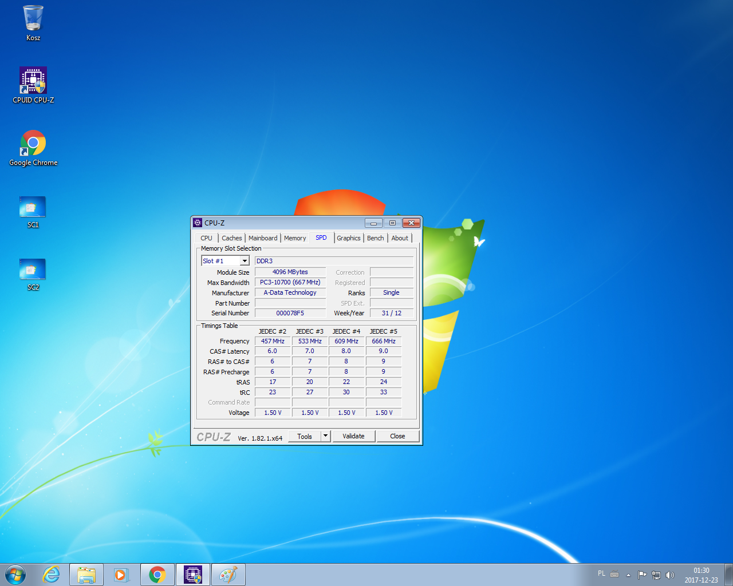The image size is (733, 586).
Task: Click the 533 MHz frequency cell
Action: pos(310,341)
